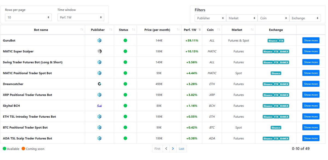The image size is (328, 160).
Task: Go to previous page chevron
Action: tap(166, 149)
